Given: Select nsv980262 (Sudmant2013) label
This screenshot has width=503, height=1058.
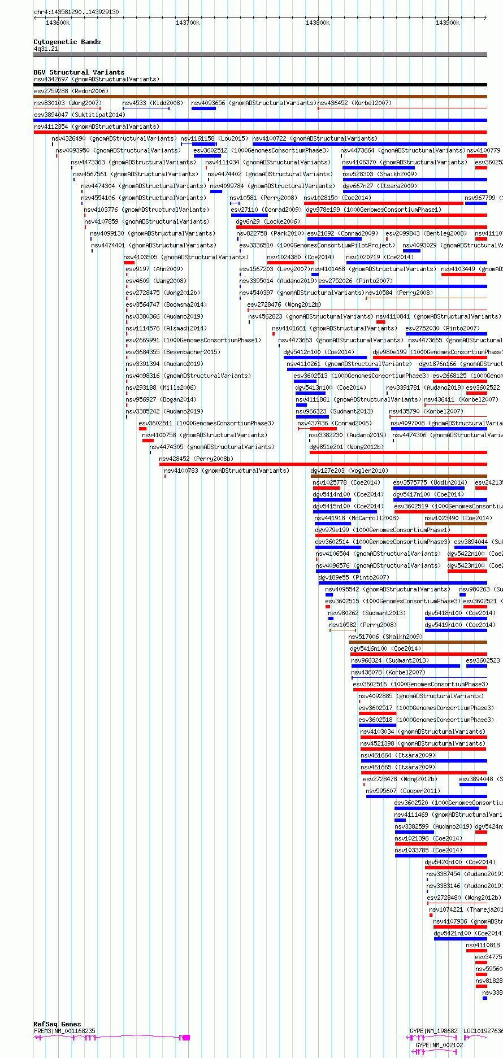Looking at the screenshot, I should (x=367, y=613).
